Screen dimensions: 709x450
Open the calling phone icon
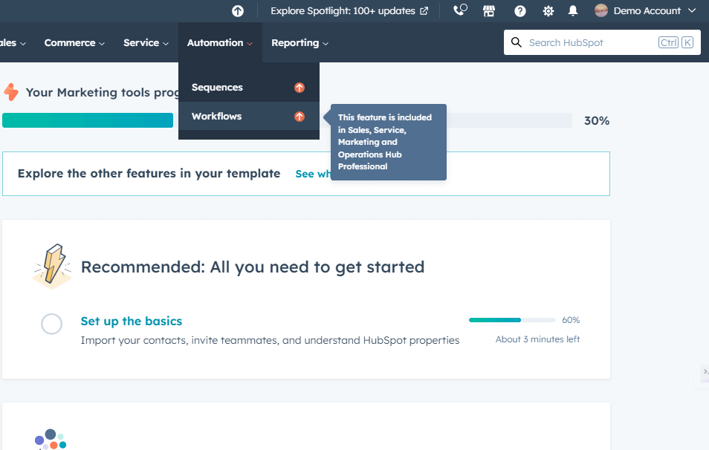(x=460, y=10)
